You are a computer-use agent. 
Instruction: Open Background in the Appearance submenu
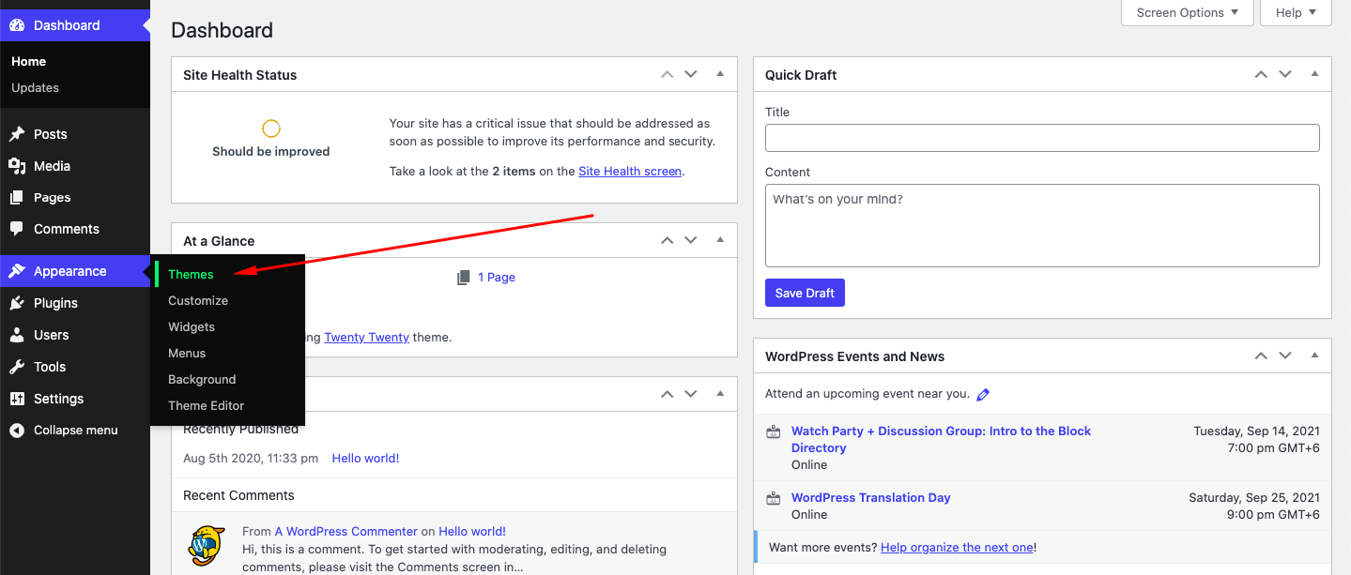click(202, 379)
